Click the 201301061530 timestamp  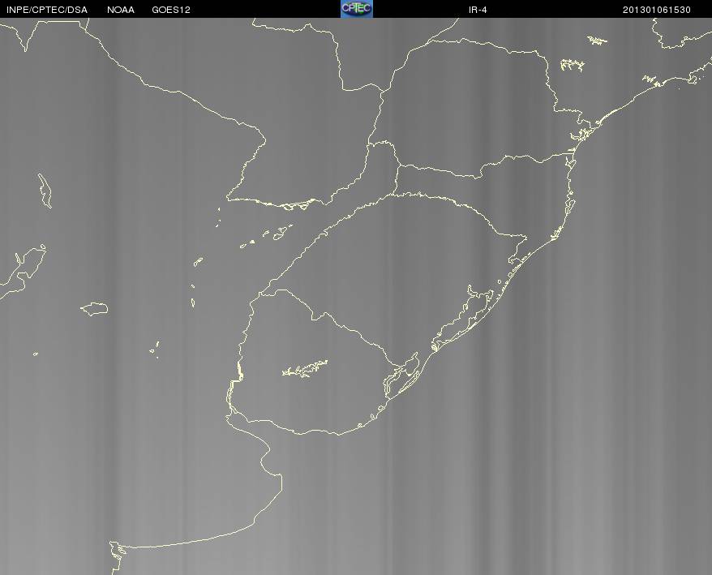(x=657, y=10)
